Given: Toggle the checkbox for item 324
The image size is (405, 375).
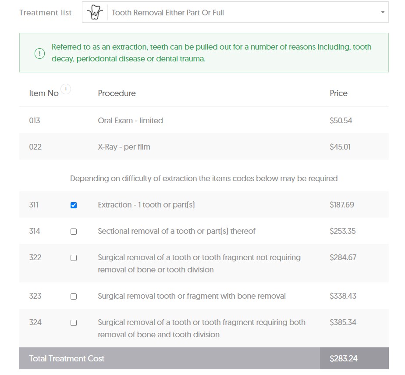Looking at the screenshot, I should (x=74, y=323).
